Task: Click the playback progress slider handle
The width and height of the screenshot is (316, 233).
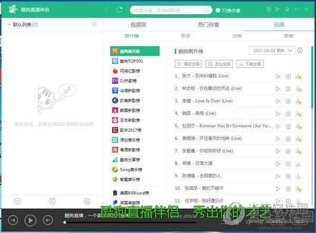Action: click(x=65, y=222)
